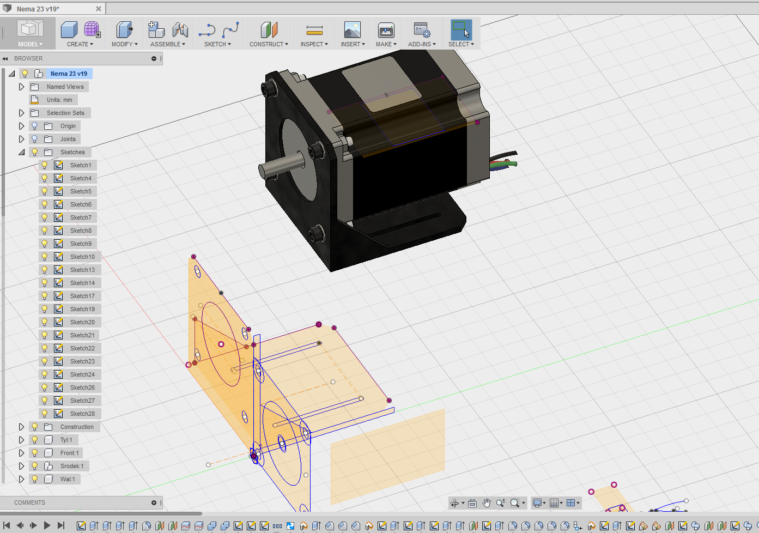Click the Construct offset plane icon

tap(269, 30)
